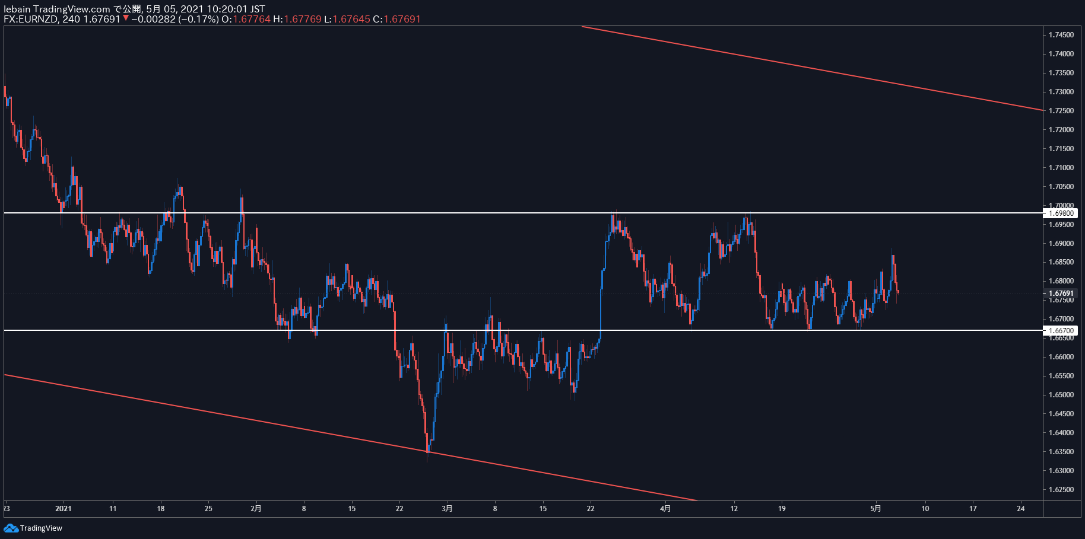Click the 3月 month marker on time axis
Viewport: 1085px width, 539px height.
pos(448,508)
